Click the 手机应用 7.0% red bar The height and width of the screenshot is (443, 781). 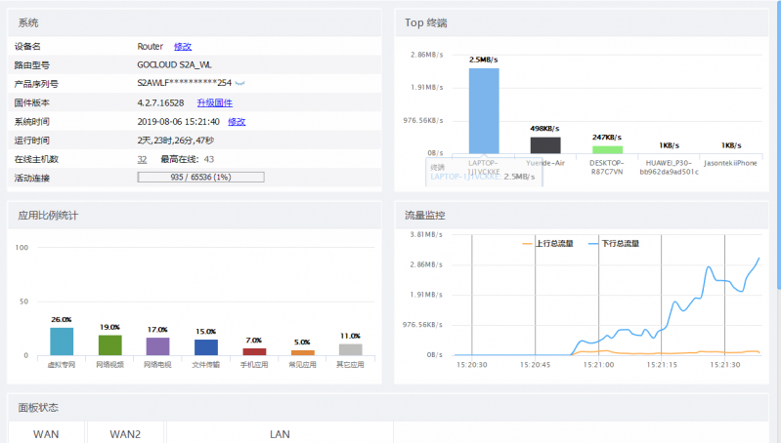254,351
